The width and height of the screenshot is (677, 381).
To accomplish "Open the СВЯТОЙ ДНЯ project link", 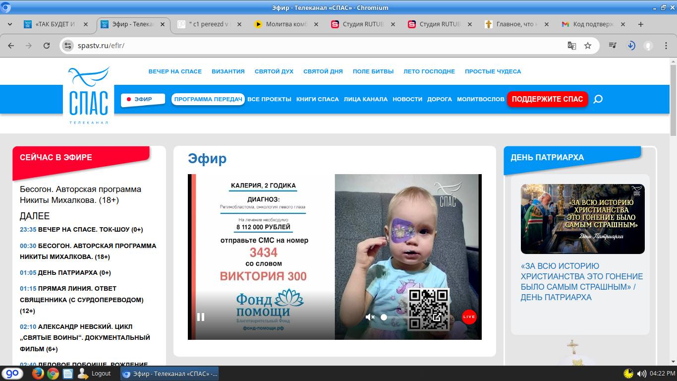I will tap(323, 71).
